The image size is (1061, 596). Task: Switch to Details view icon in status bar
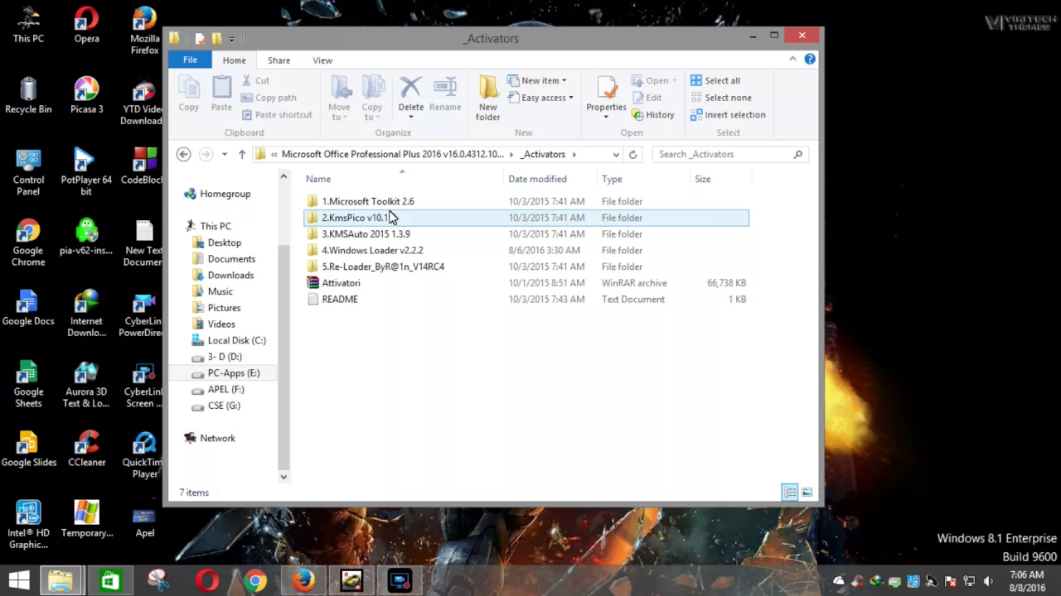[790, 493]
